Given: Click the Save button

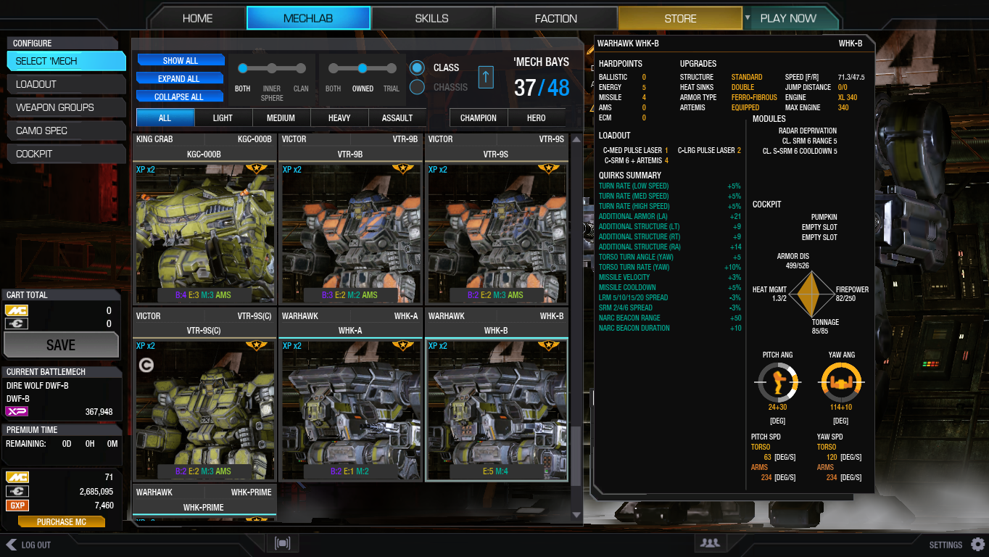Looking at the screenshot, I should coord(61,345).
